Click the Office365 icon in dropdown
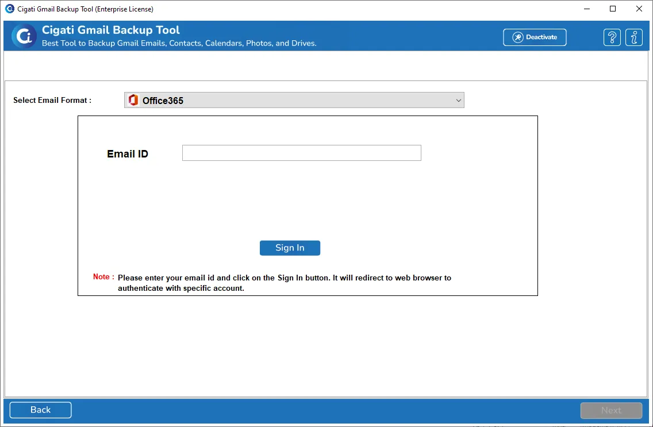The height and width of the screenshot is (427, 653). (133, 101)
